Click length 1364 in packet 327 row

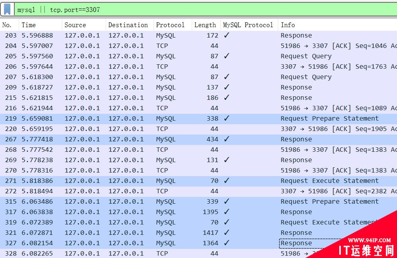pos(210,243)
